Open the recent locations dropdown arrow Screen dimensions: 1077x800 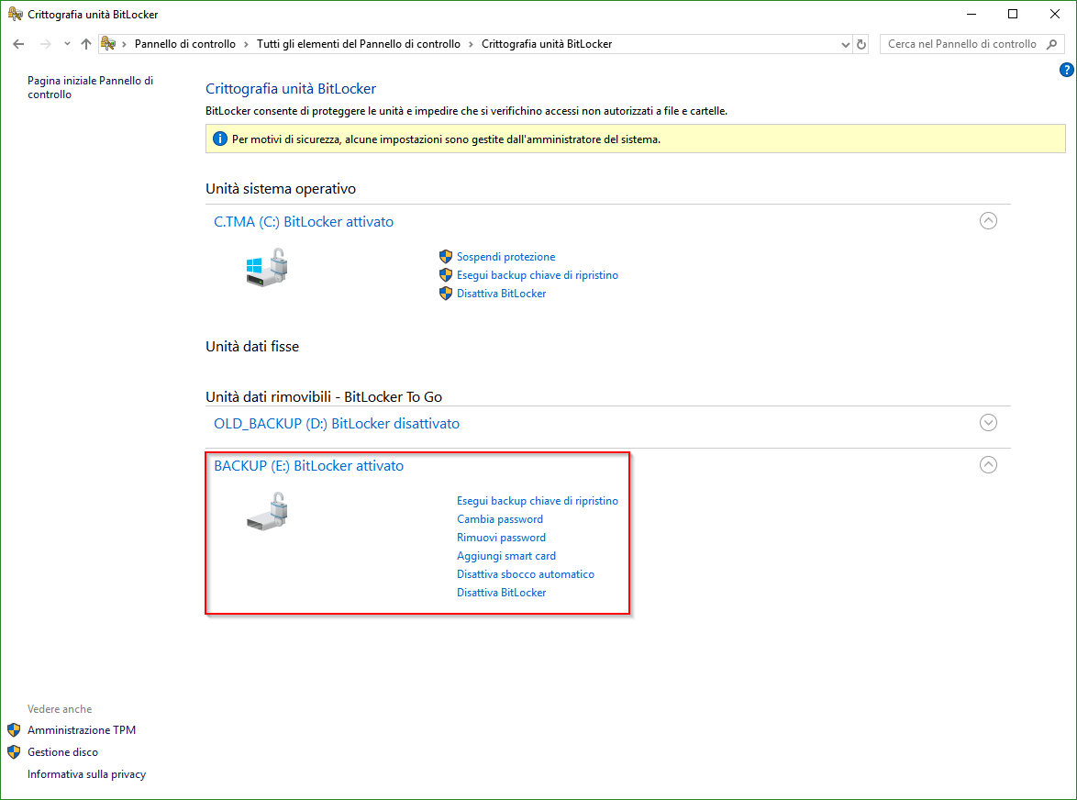67,44
